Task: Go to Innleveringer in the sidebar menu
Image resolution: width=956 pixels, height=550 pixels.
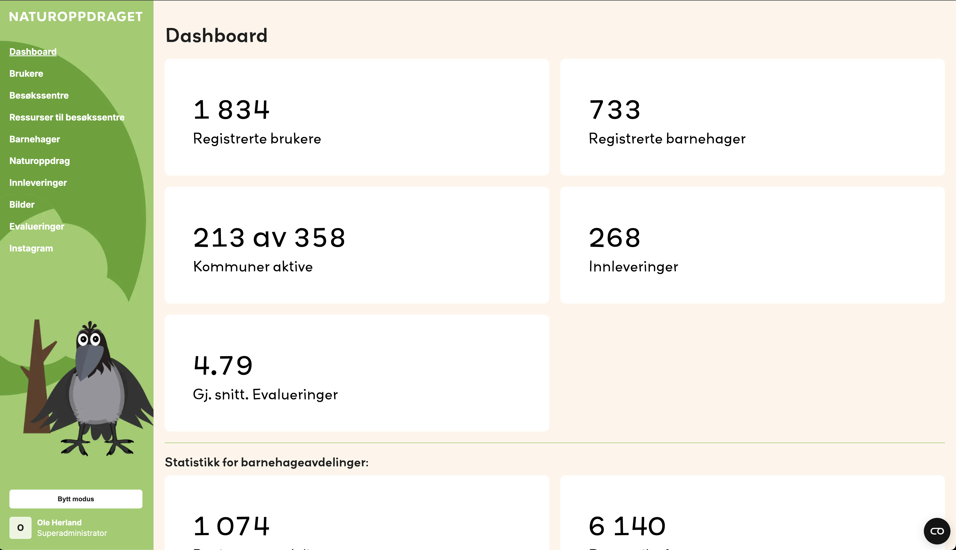Action: pos(38,183)
